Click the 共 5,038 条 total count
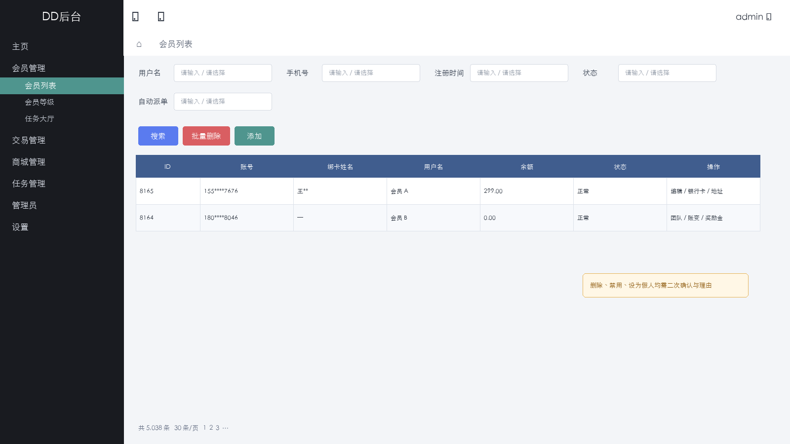 [x=154, y=428]
